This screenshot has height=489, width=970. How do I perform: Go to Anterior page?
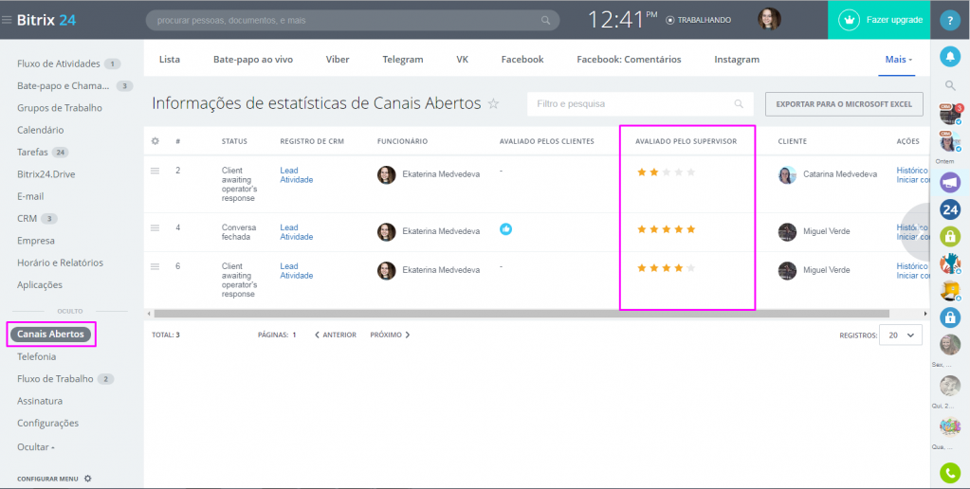pos(336,335)
